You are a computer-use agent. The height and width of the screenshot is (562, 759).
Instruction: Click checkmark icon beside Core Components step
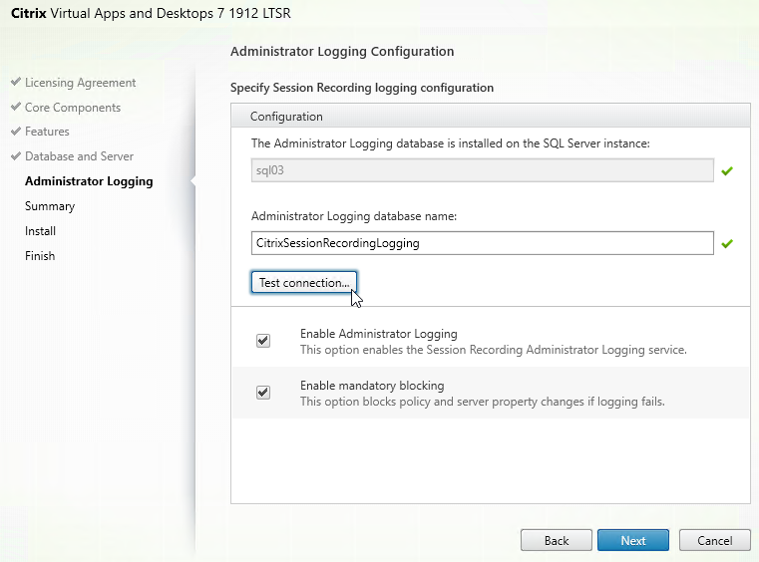click(16, 108)
